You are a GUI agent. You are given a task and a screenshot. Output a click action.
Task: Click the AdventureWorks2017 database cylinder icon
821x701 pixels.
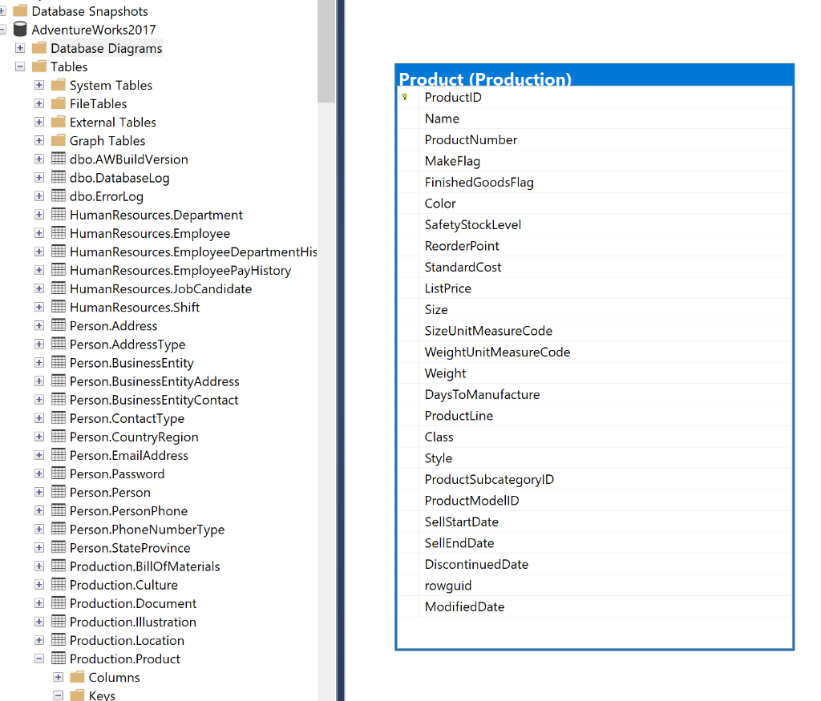tap(20, 30)
